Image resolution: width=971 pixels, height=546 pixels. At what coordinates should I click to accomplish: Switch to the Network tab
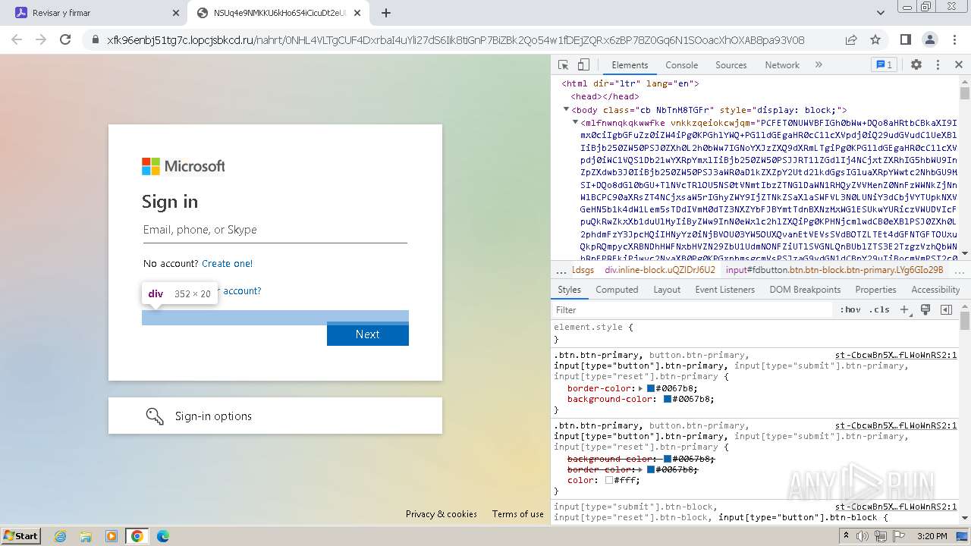(782, 65)
